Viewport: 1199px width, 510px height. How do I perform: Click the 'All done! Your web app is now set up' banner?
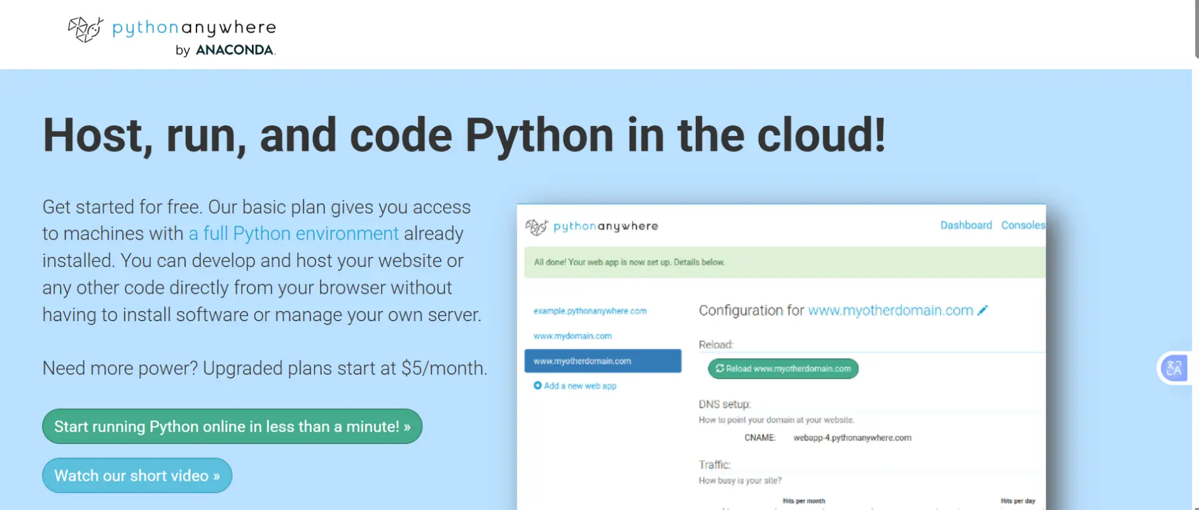tap(785, 262)
